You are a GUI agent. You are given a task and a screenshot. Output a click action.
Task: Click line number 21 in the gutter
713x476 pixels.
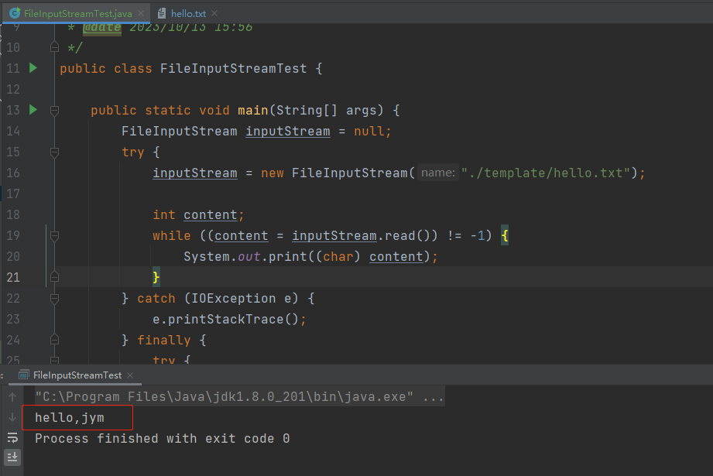(x=13, y=277)
